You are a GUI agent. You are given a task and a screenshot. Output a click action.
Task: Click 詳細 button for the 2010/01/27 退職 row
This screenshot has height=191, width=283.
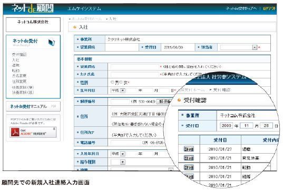pos(189,149)
